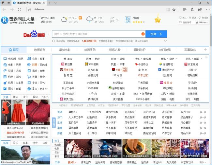Viewport: 212px width, 165px height.
Task: Click the 星座运势 horoscope badge
Action: click(128, 20)
